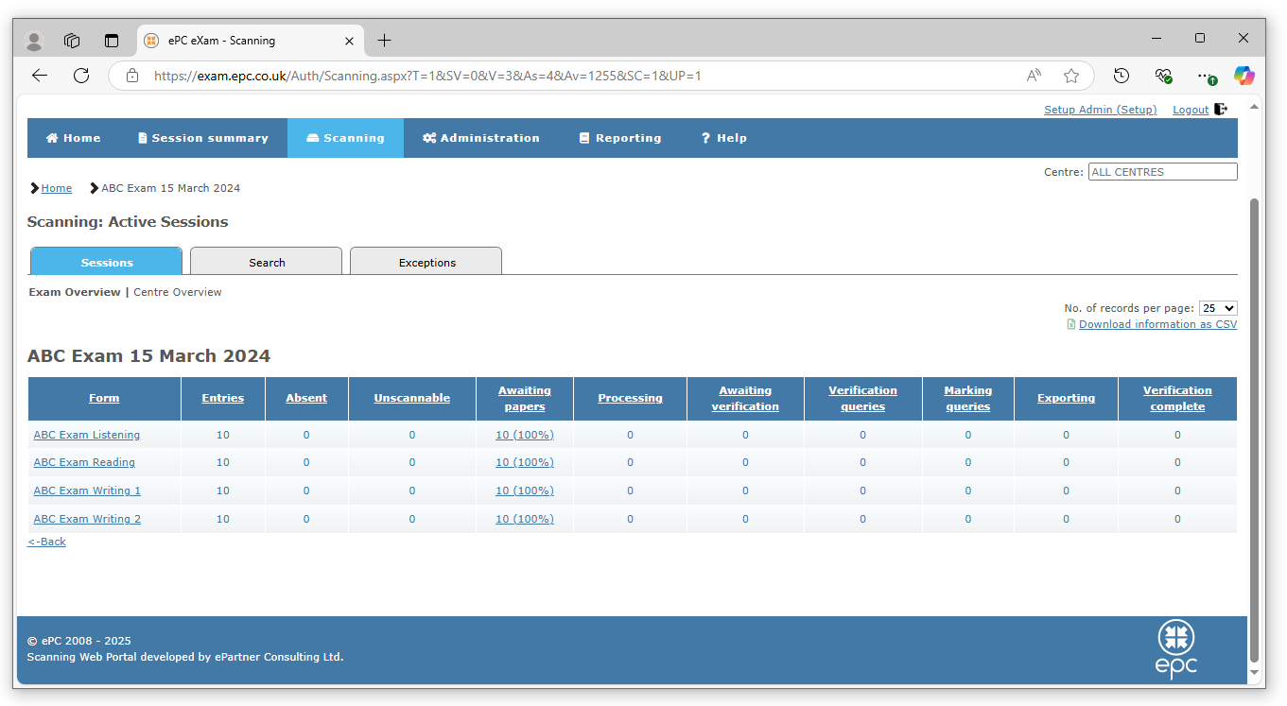This screenshot has height=706, width=1287.
Task: Sort by Awaiting papers column header
Action: tap(525, 398)
